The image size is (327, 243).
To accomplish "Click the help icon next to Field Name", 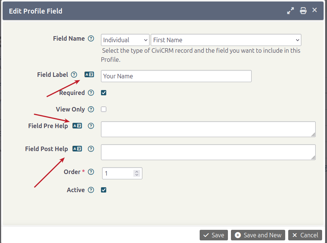I will pos(91,38).
